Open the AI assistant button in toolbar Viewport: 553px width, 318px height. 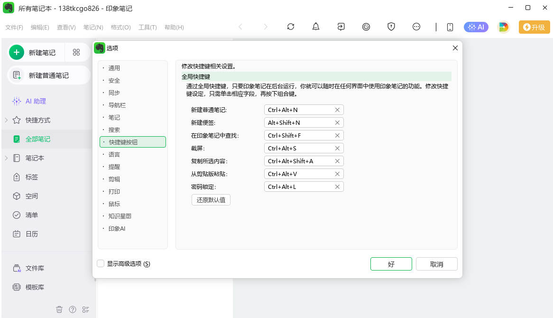coord(476,27)
